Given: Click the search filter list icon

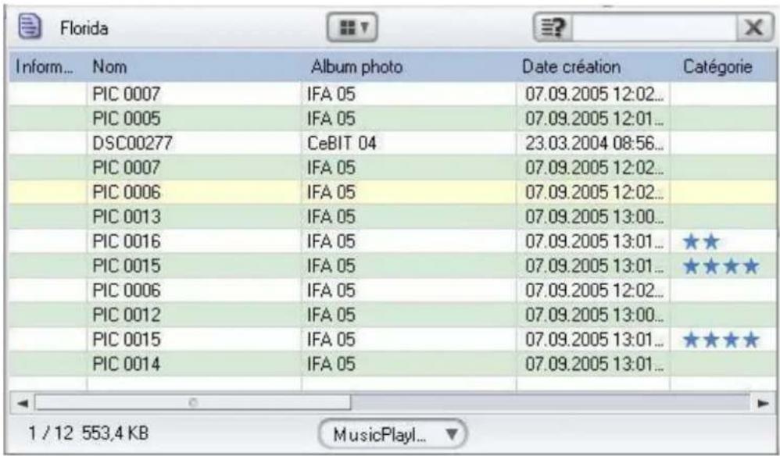Looking at the screenshot, I should click(553, 28).
